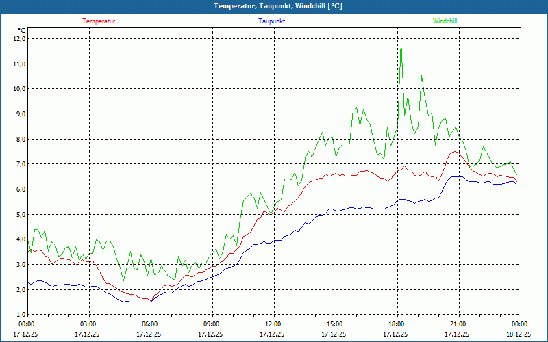Click the 06:00 time axis label
The image size is (548, 342).
(149, 324)
